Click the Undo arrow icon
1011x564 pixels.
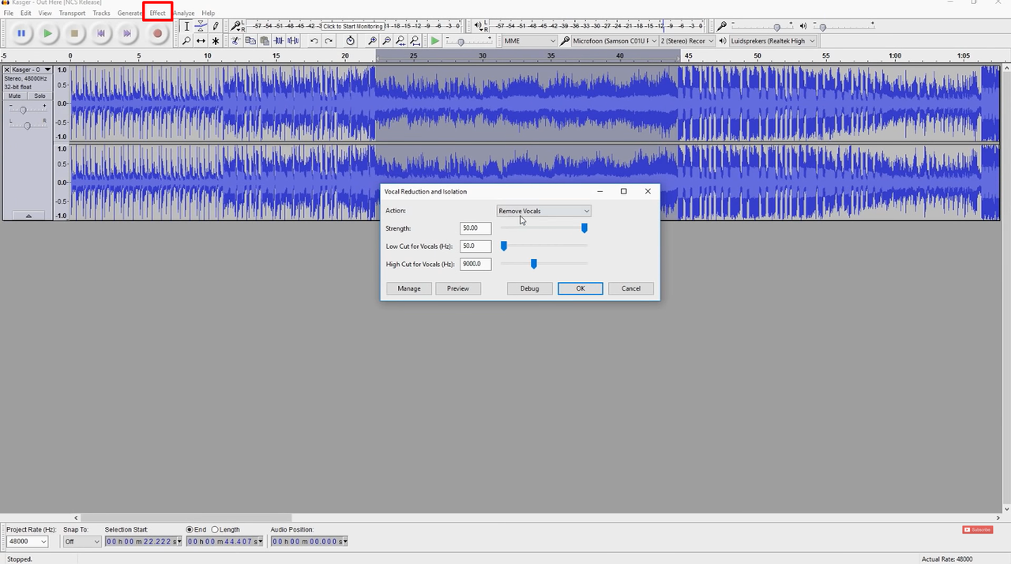click(x=314, y=41)
